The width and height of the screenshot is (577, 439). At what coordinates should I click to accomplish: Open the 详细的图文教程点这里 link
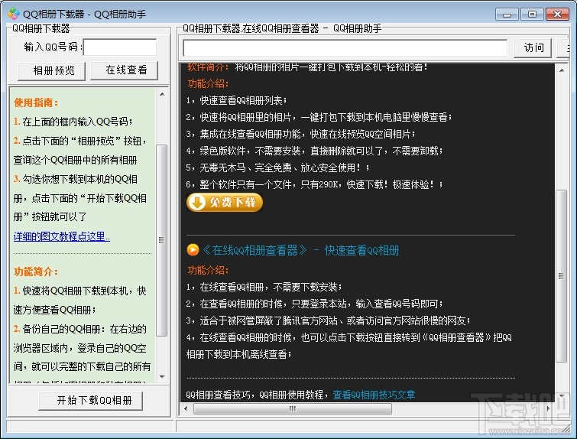(x=62, y=236)
